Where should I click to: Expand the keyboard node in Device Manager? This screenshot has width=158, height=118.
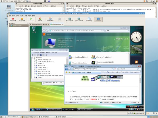pyautogui.click(x=34, y=64)
